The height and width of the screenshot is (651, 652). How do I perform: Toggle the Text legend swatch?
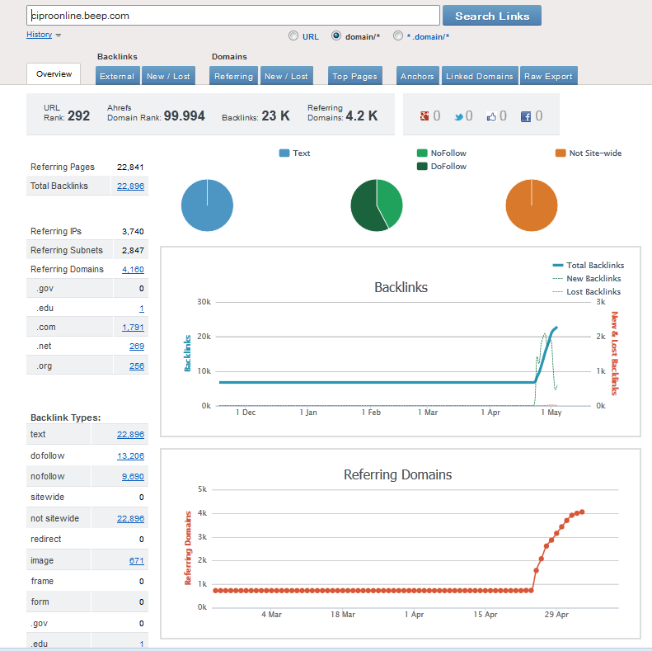pyautogui.click(x=284, y=153)
